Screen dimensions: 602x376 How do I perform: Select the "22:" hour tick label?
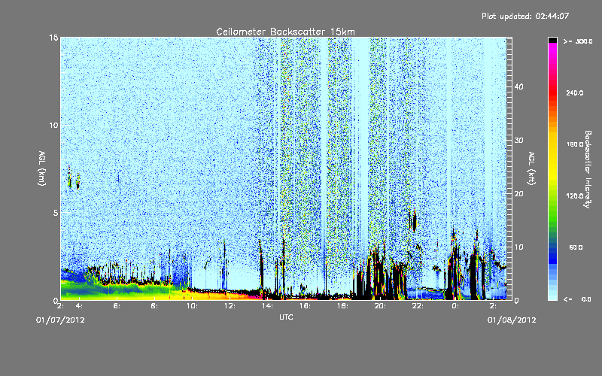point(418,306)
